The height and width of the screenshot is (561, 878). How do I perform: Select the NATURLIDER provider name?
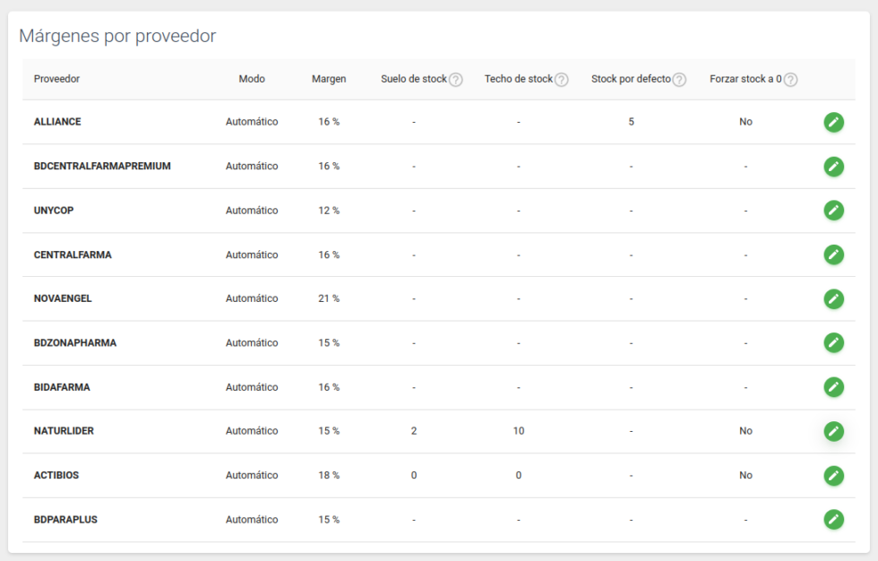click(x=64, y=431)
